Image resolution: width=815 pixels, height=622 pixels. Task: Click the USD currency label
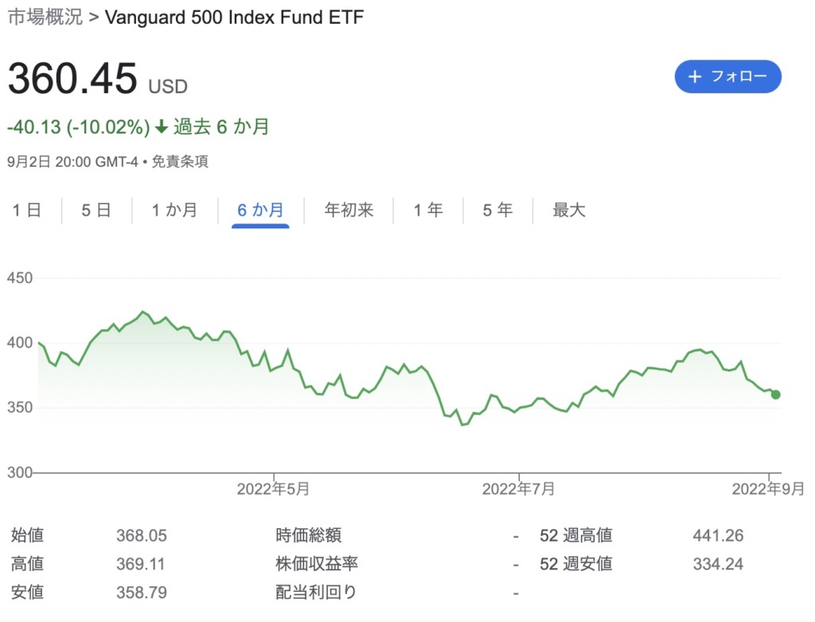point(168,86)
